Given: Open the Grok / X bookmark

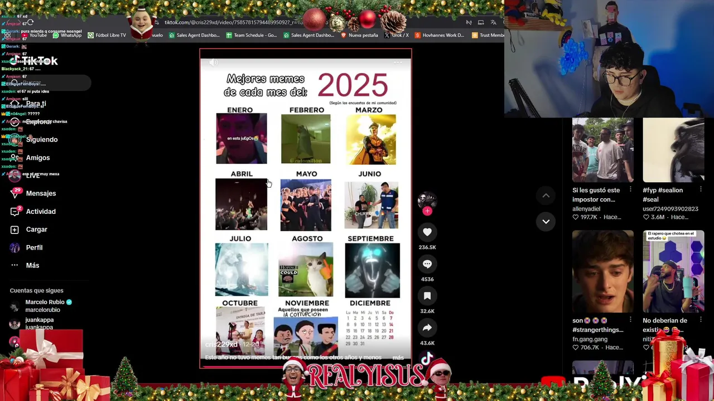Looking at the screenshot, I should click(397, 35).
